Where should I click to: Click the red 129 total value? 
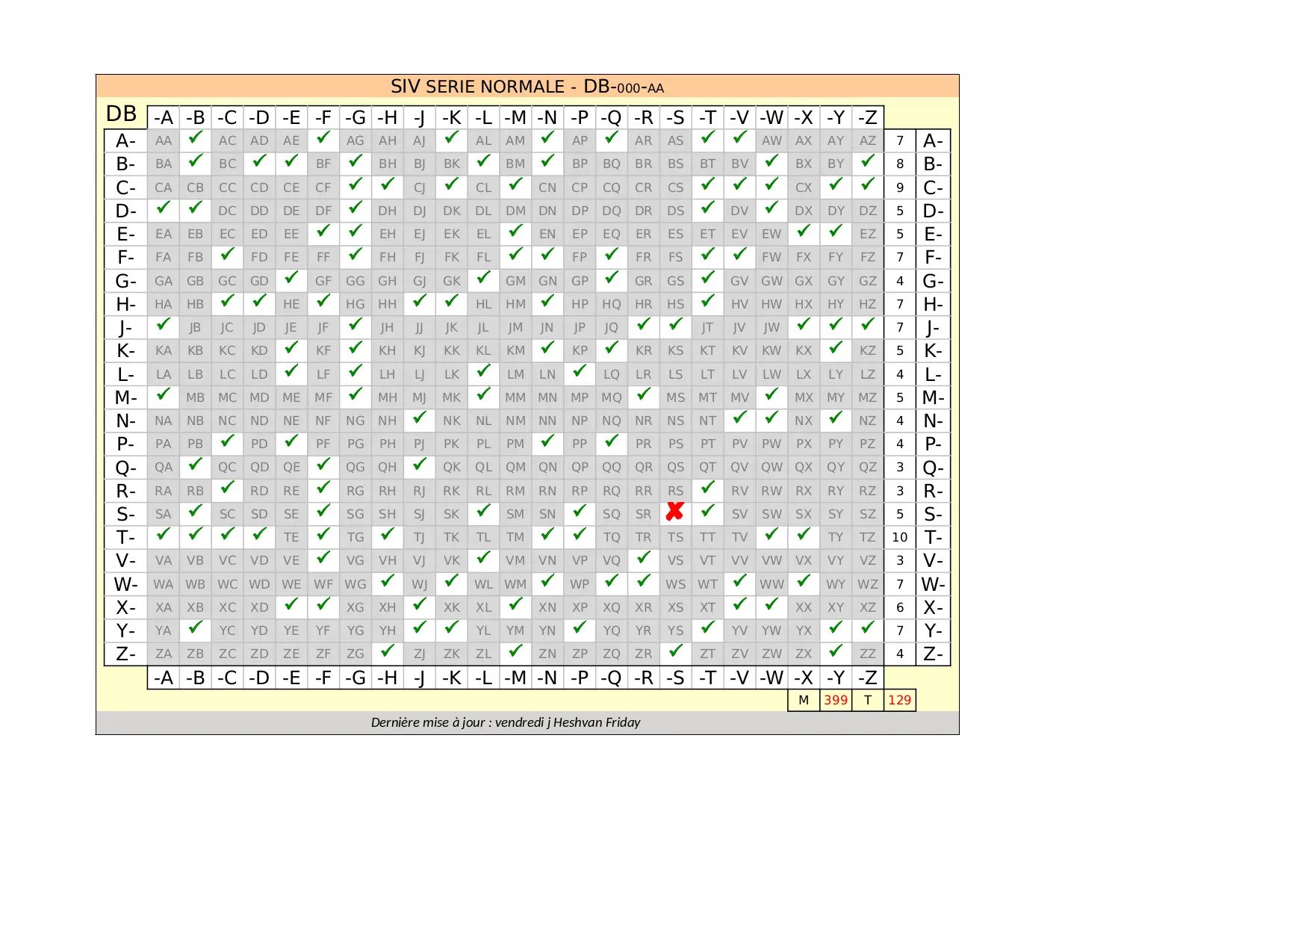pyautogui.click(x=899, y=701)
